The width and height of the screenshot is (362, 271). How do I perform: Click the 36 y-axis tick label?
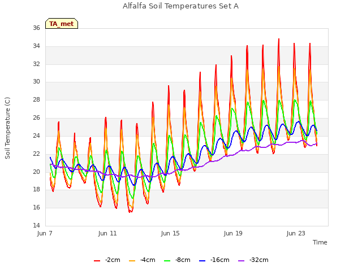coord(36,28)
